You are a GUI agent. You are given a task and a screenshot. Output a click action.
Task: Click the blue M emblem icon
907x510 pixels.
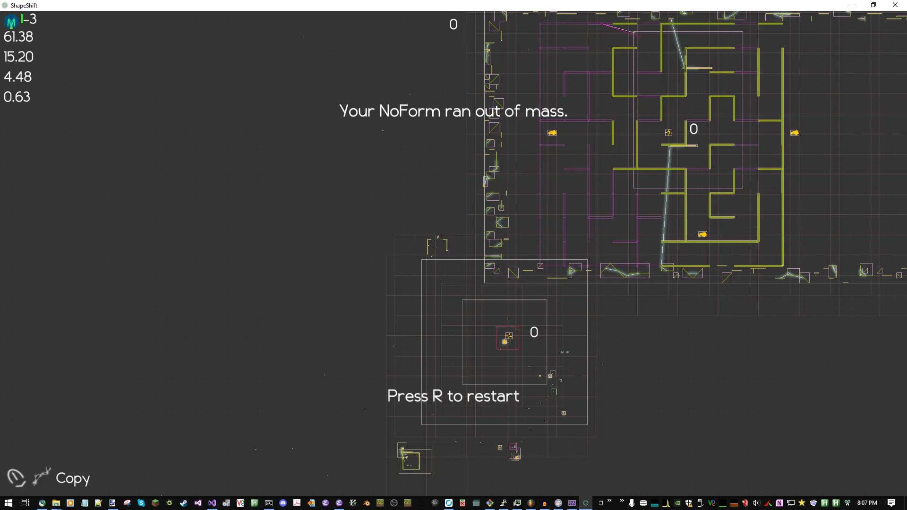11,22
